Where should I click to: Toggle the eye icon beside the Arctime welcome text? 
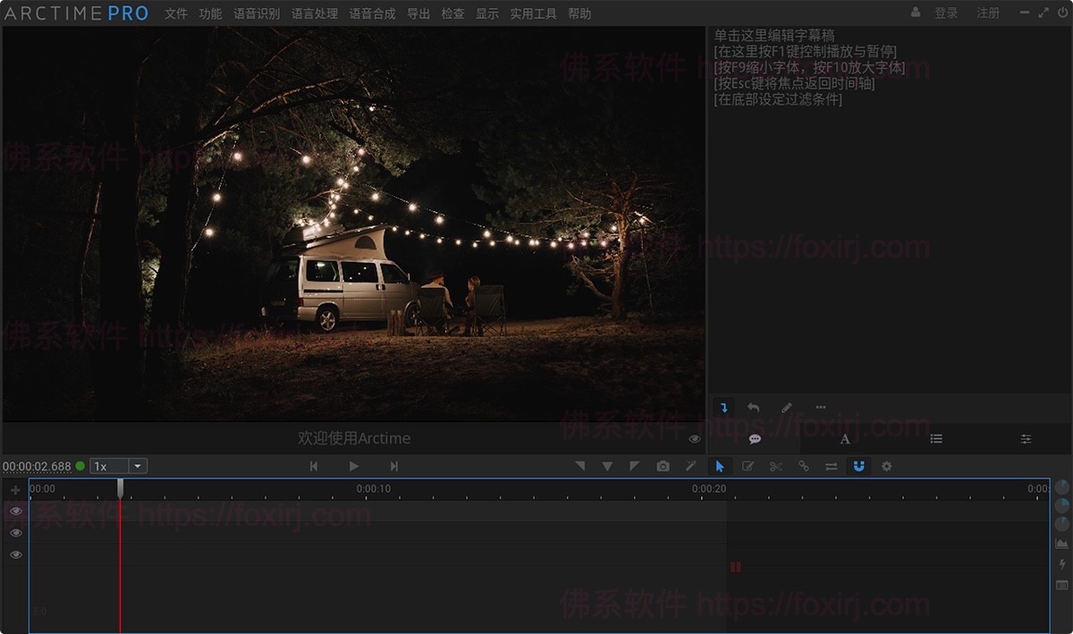695,439
